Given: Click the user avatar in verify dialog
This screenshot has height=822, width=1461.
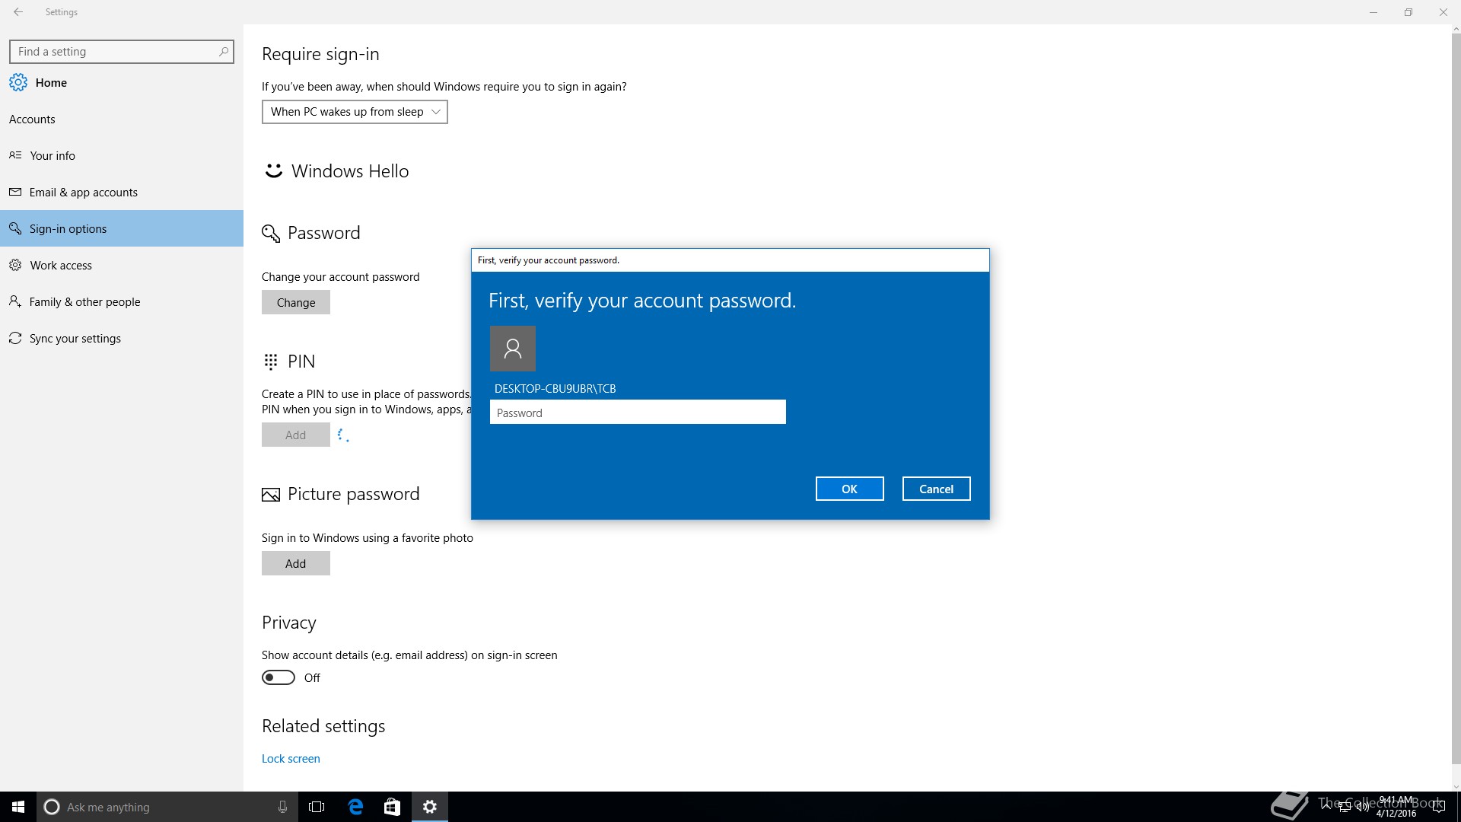Looking at the screenshot, I should pyautogui.click(x=513, y=349).
